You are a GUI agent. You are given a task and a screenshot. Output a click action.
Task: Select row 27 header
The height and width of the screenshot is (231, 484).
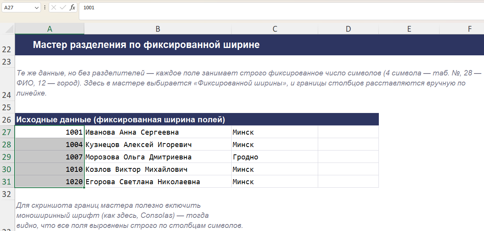point(7,132)
